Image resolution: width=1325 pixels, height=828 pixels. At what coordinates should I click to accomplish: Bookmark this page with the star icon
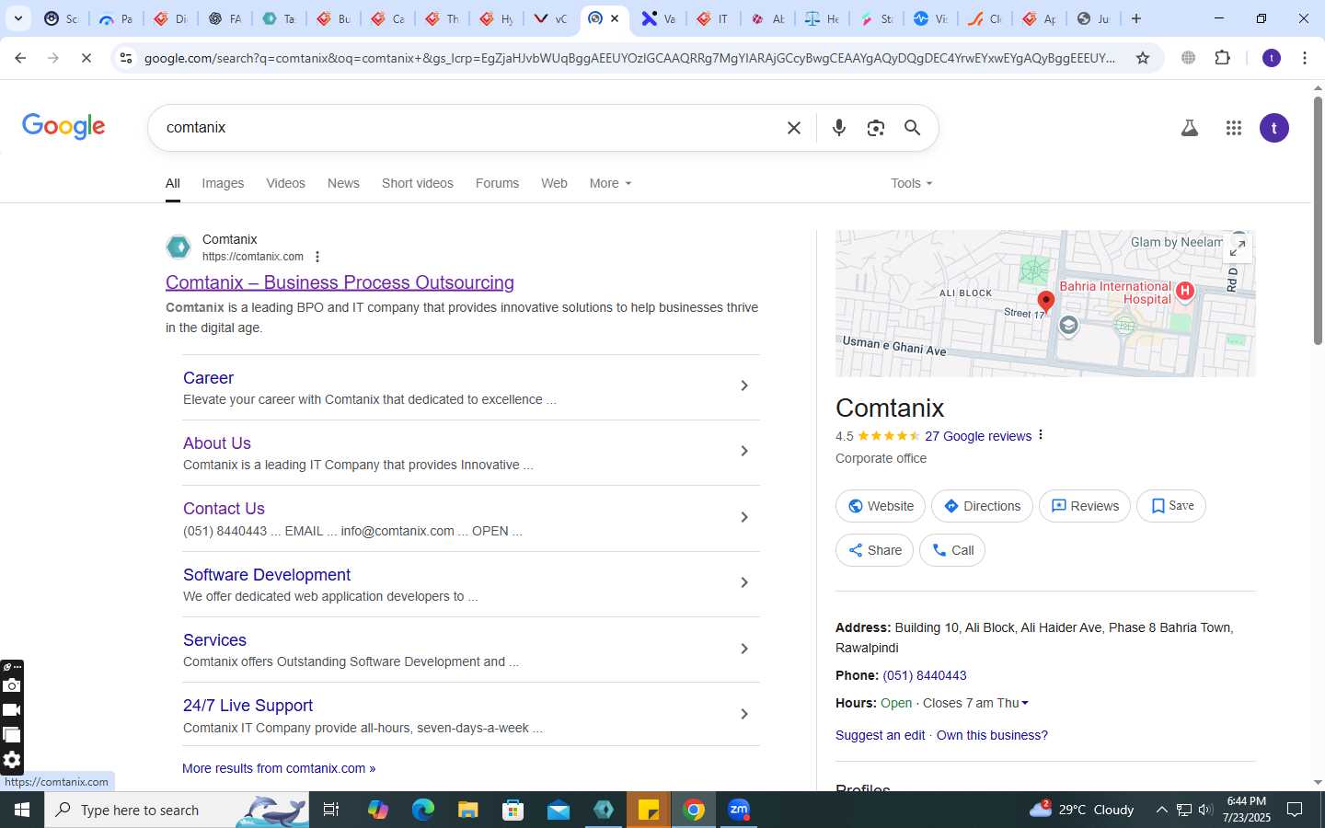pyautogui.click(x=1143, y=58)
